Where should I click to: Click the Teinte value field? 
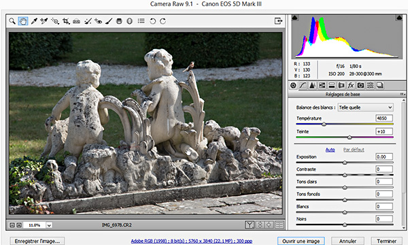pyautogui.click(x=384, y=131)
